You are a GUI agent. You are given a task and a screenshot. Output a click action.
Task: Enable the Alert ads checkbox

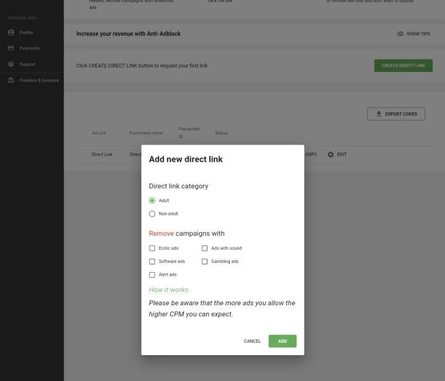152,275
